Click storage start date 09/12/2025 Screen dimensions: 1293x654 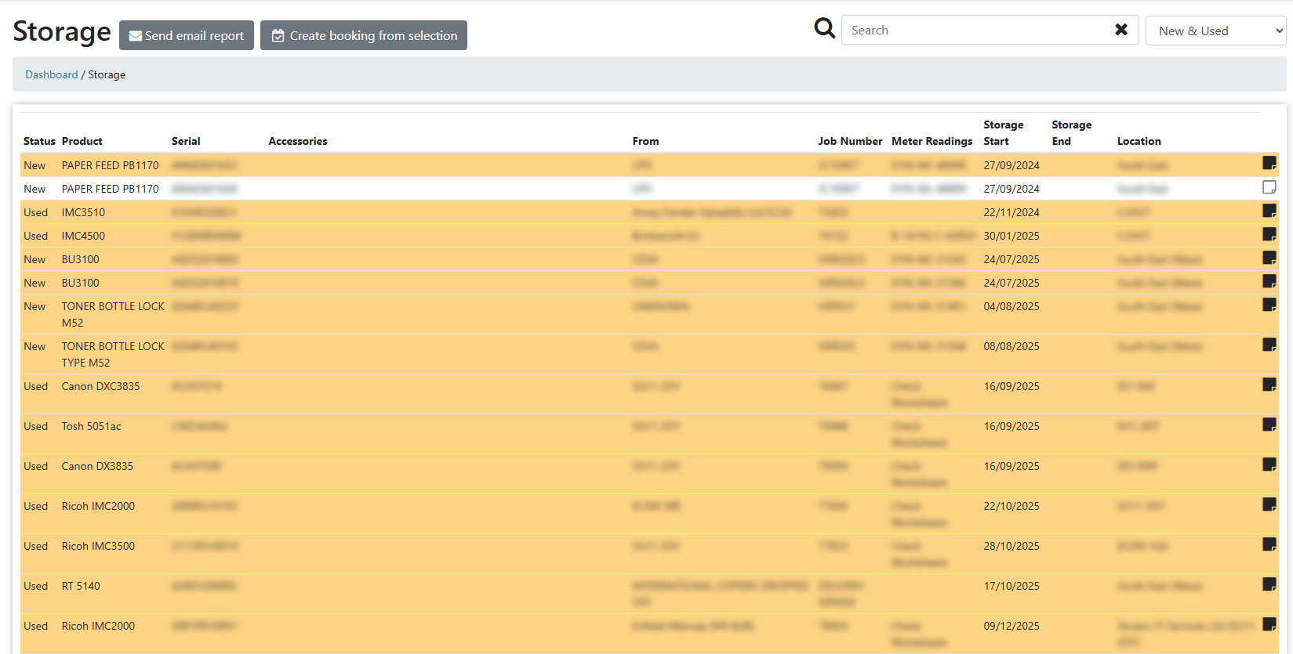[x=1012, y=626]
